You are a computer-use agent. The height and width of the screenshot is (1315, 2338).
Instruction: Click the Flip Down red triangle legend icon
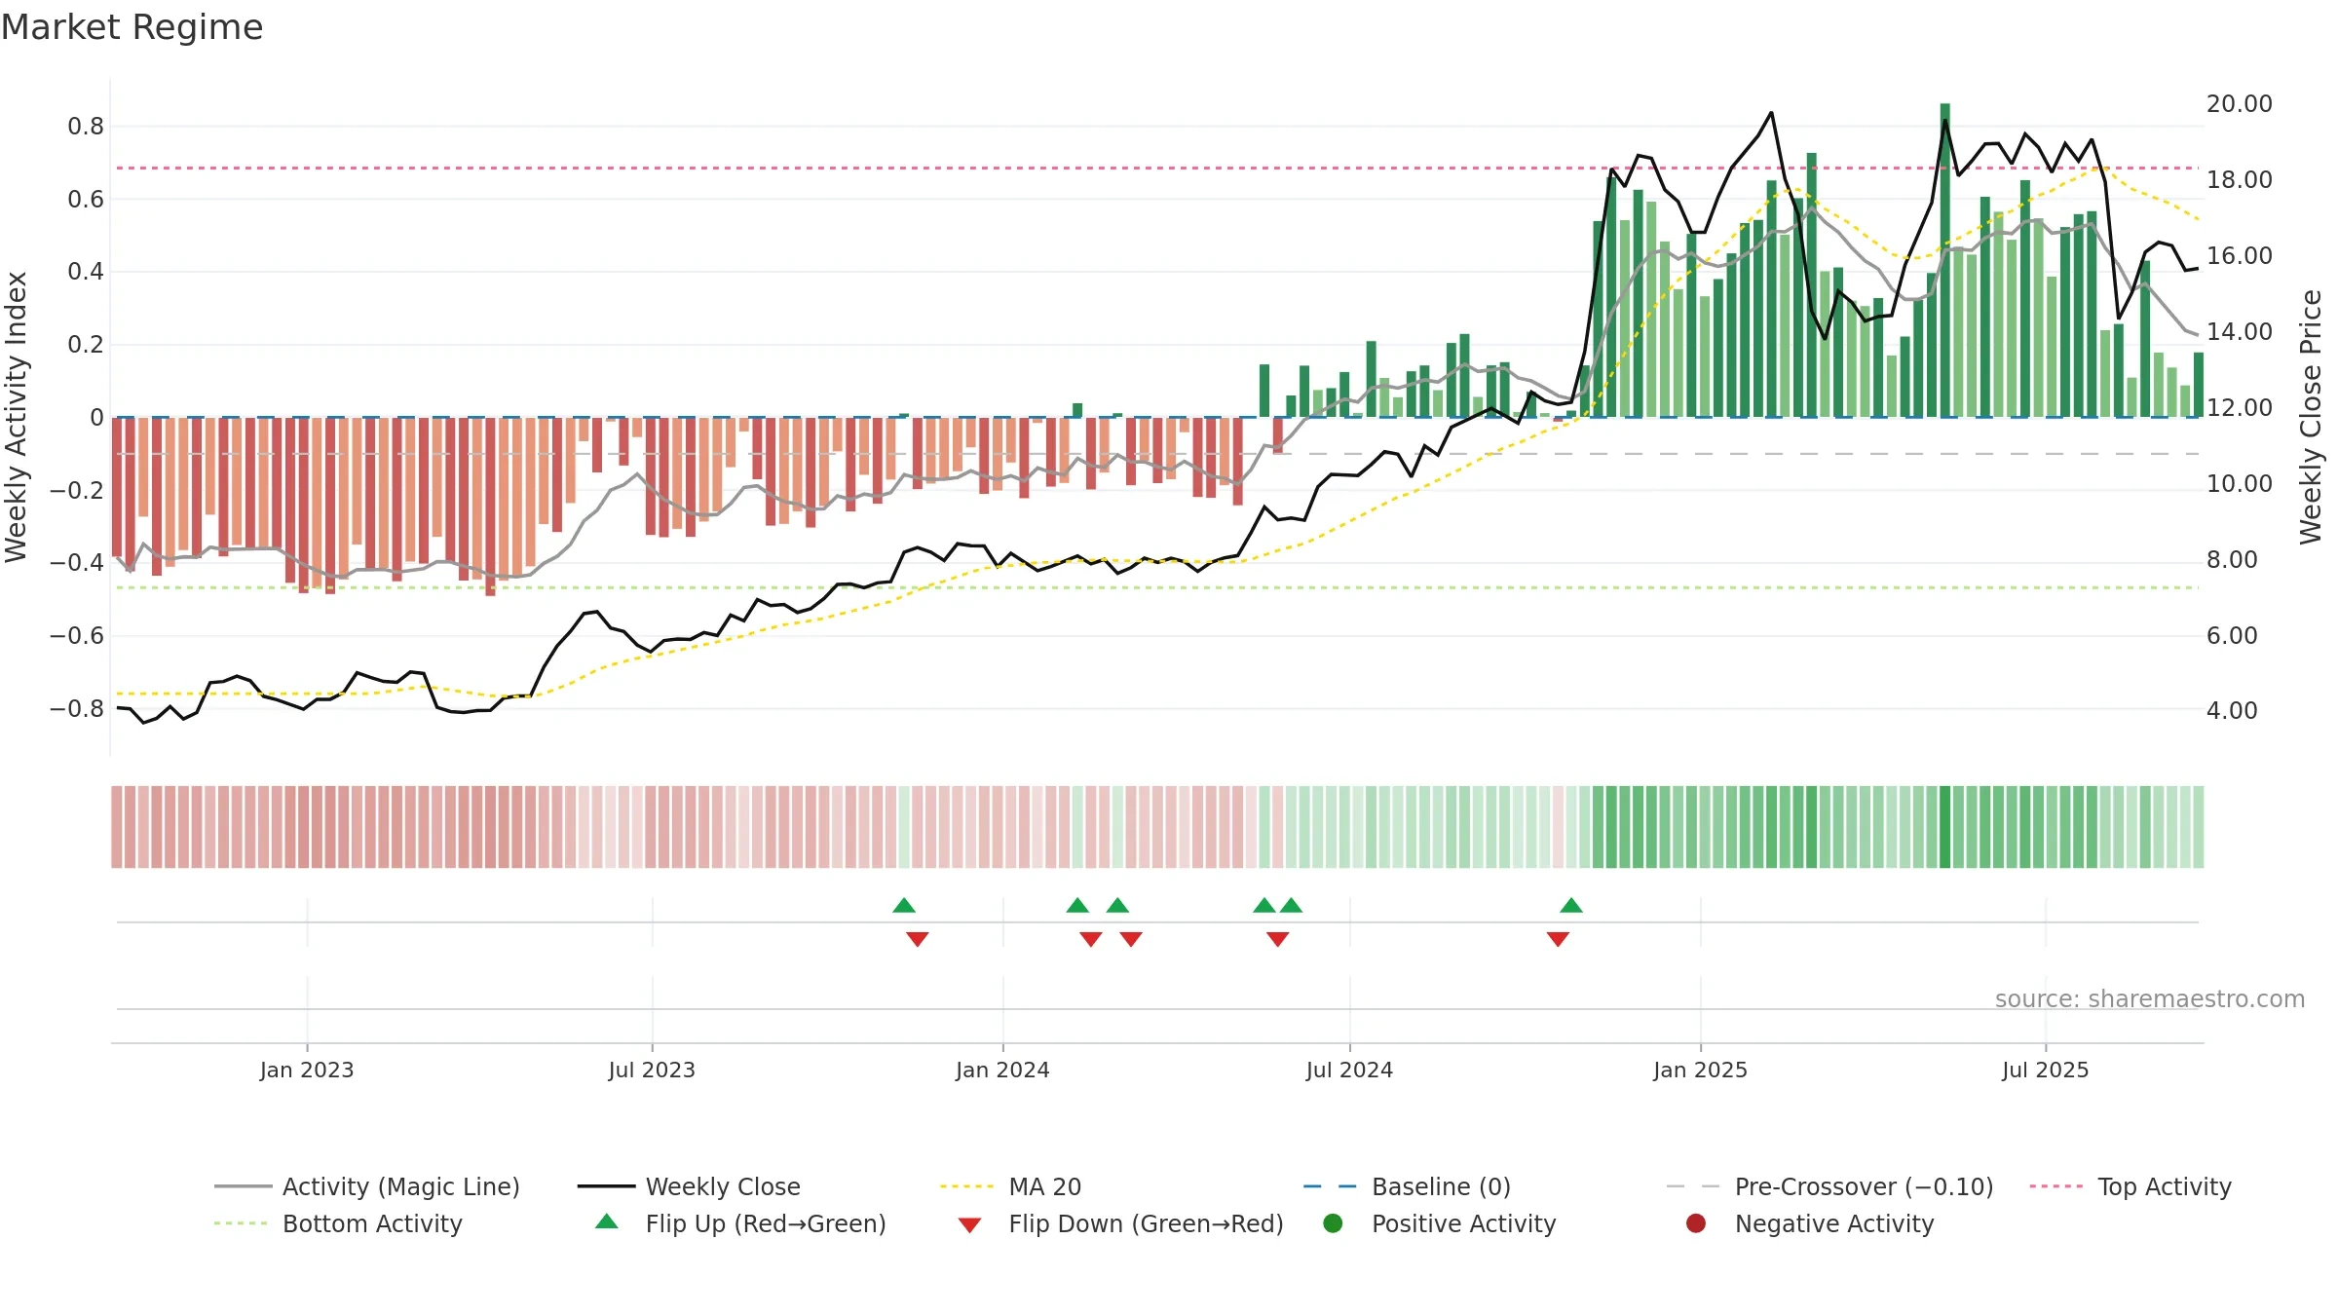click(969, 1225)
